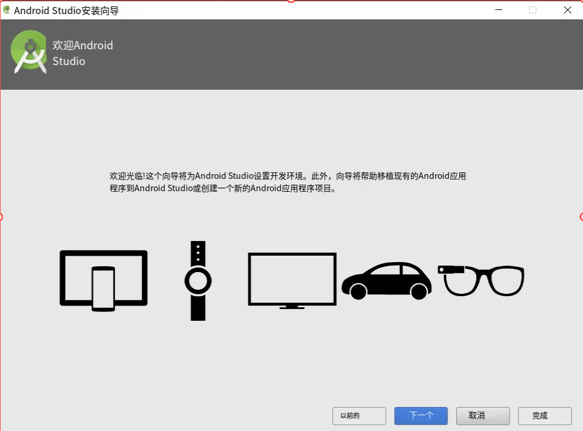Click the 欢迎Android Studio heading text
583x431 pixels.
tap(83, 53)
